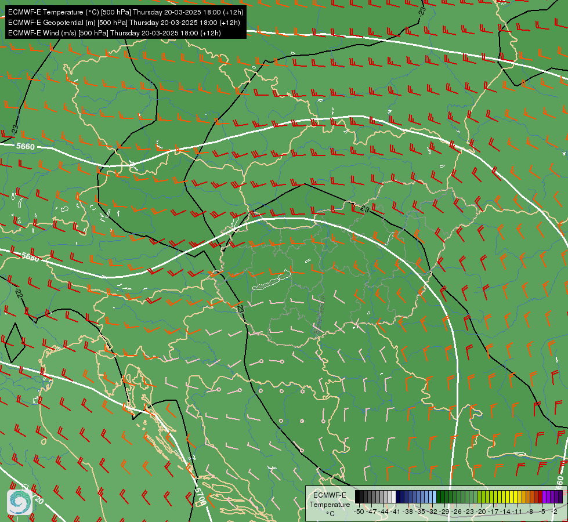Screen dimensions: 568x522
Task: Pick the black swatch at legend start
Action: 357,496
